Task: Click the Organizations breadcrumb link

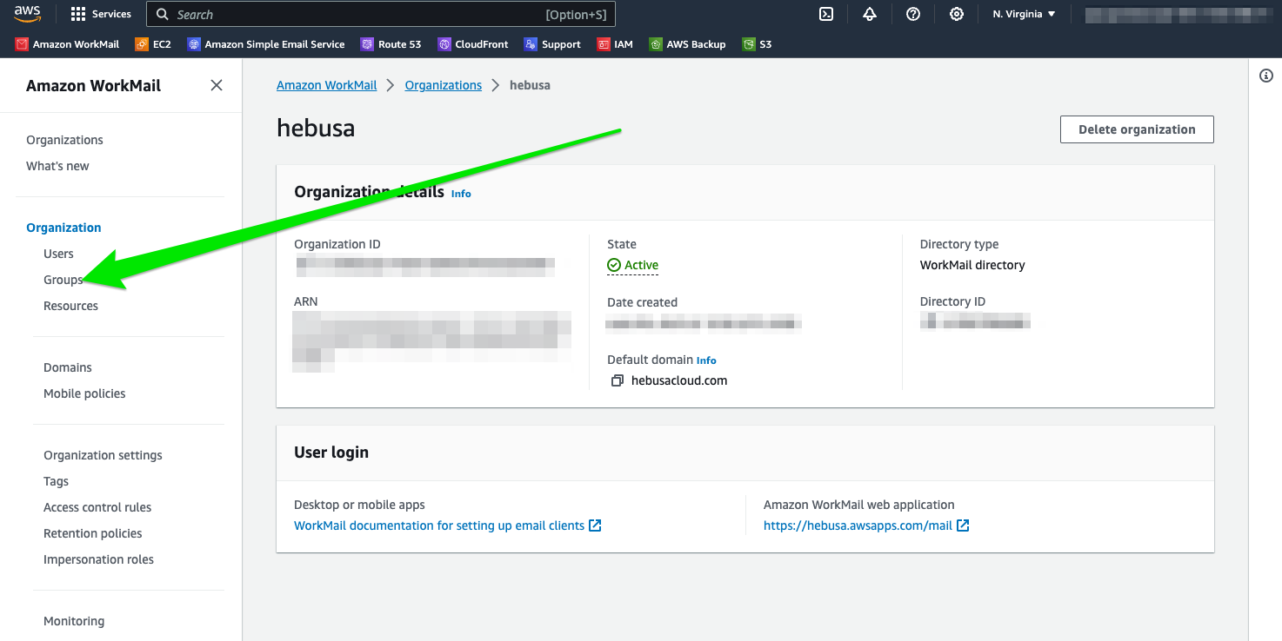Action: point(443,85)
